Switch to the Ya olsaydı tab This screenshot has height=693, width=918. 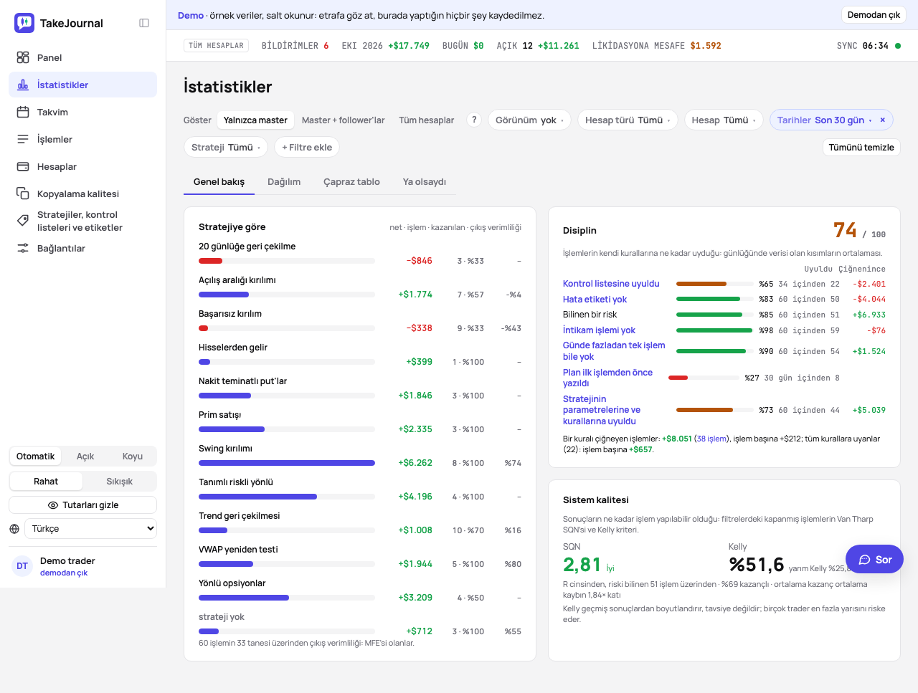point(425,182)
